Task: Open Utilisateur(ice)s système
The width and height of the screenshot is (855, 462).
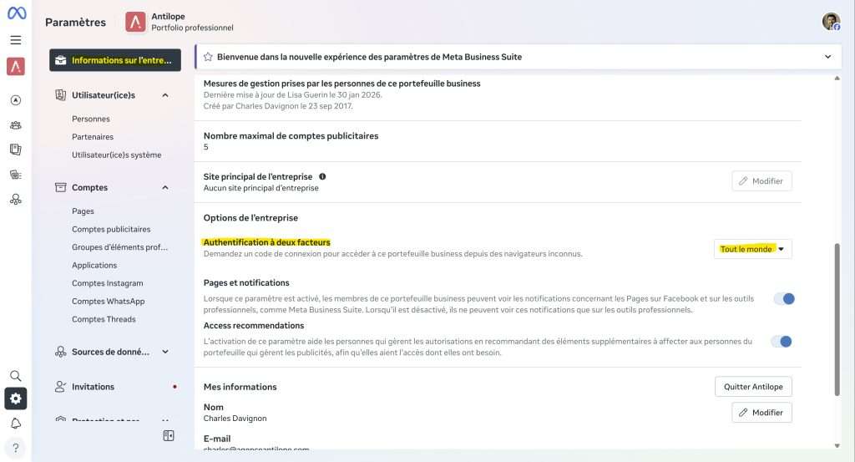Action: click(x=117, y=155)
